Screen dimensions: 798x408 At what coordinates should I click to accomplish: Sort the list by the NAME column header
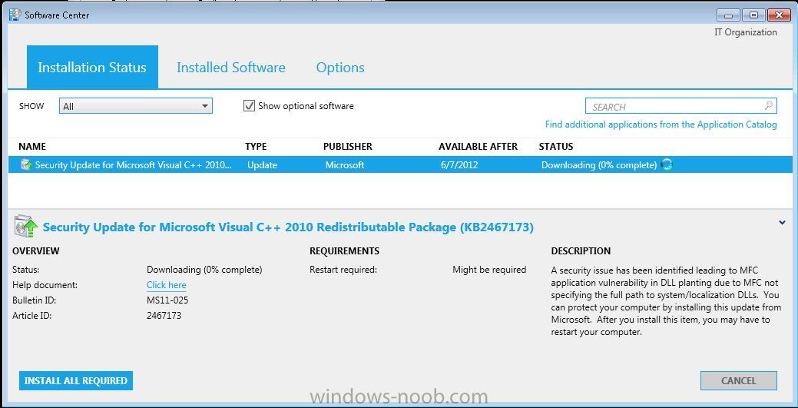pyautogui.click(x=32, y=147)
